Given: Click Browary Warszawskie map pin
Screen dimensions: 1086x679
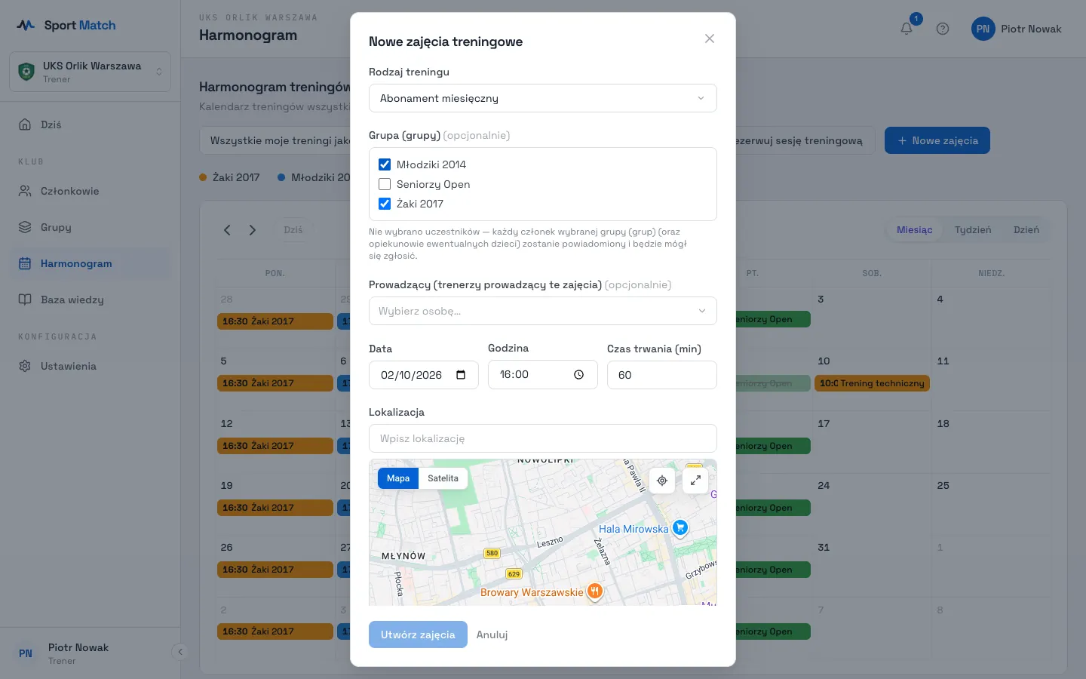Looking at the screenshot, I should [x=595, y=591].
